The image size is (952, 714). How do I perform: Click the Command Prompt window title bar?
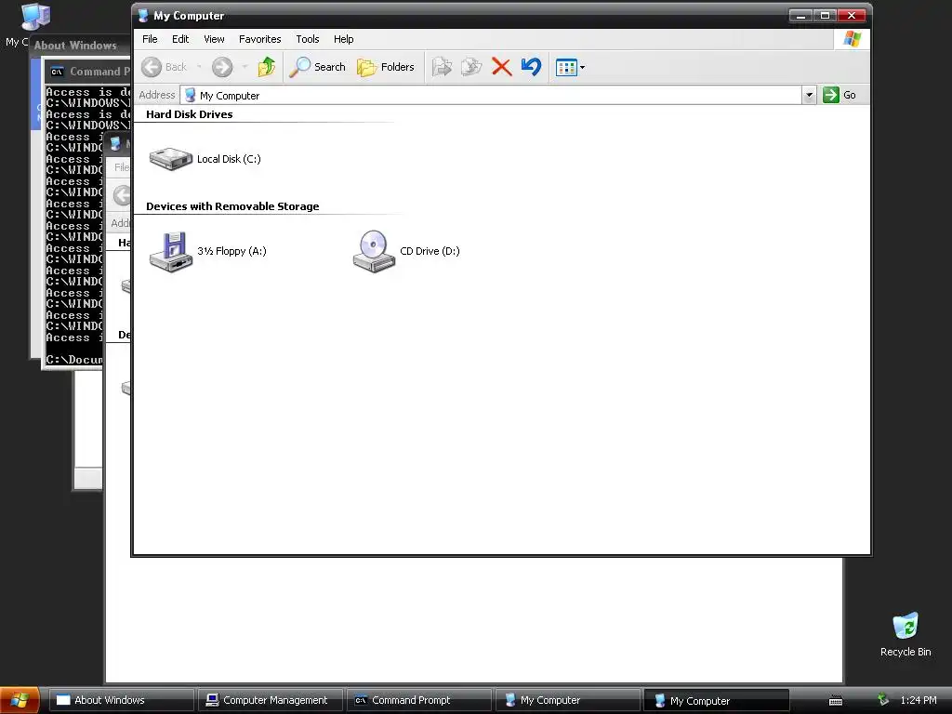coord(87,71)
